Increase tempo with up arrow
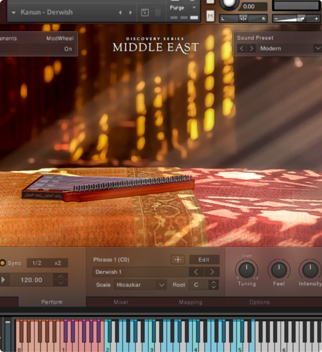Image resolution: width=322 pixels, height=352 pixels. tap(60, 277)
